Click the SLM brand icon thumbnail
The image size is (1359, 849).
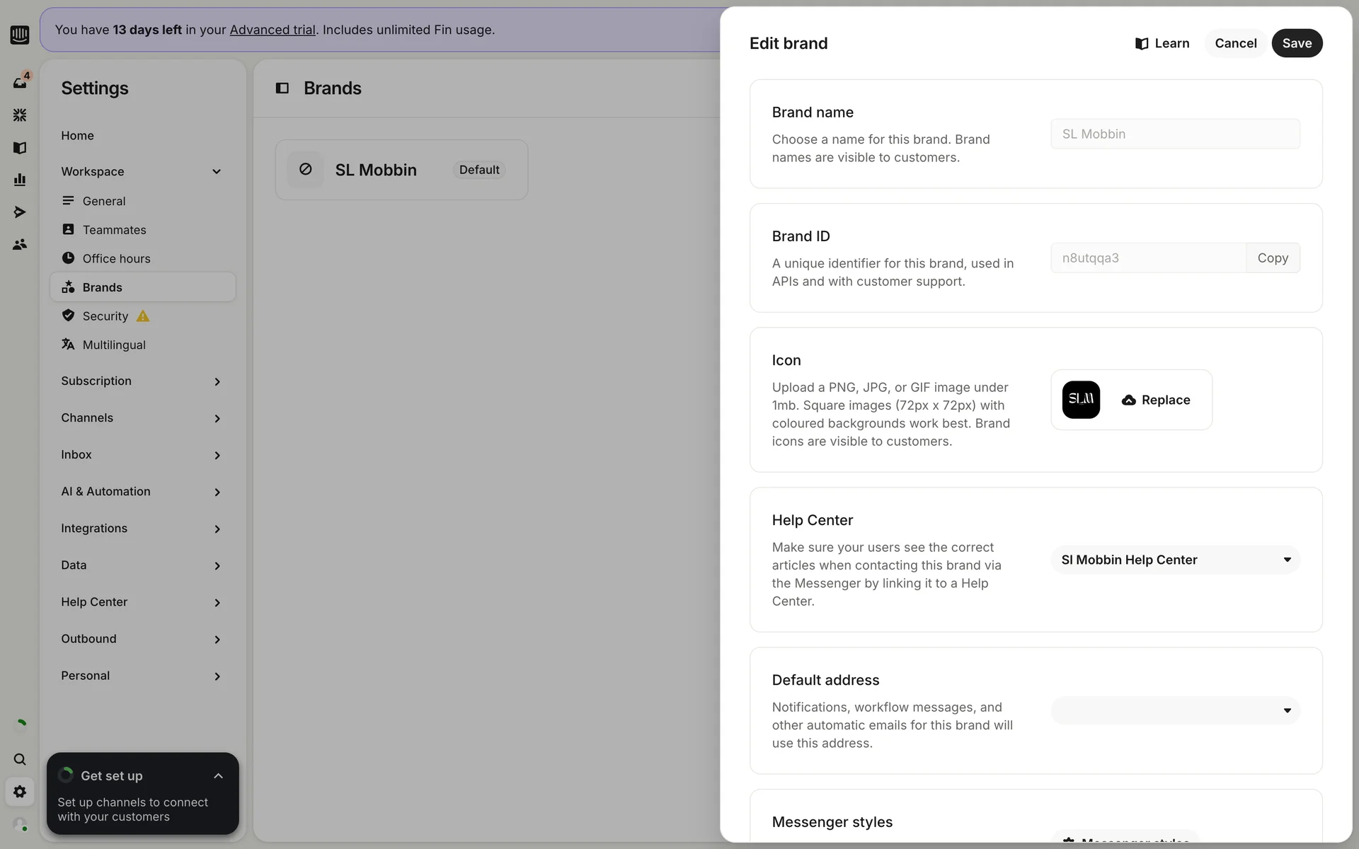(1080, 400)
